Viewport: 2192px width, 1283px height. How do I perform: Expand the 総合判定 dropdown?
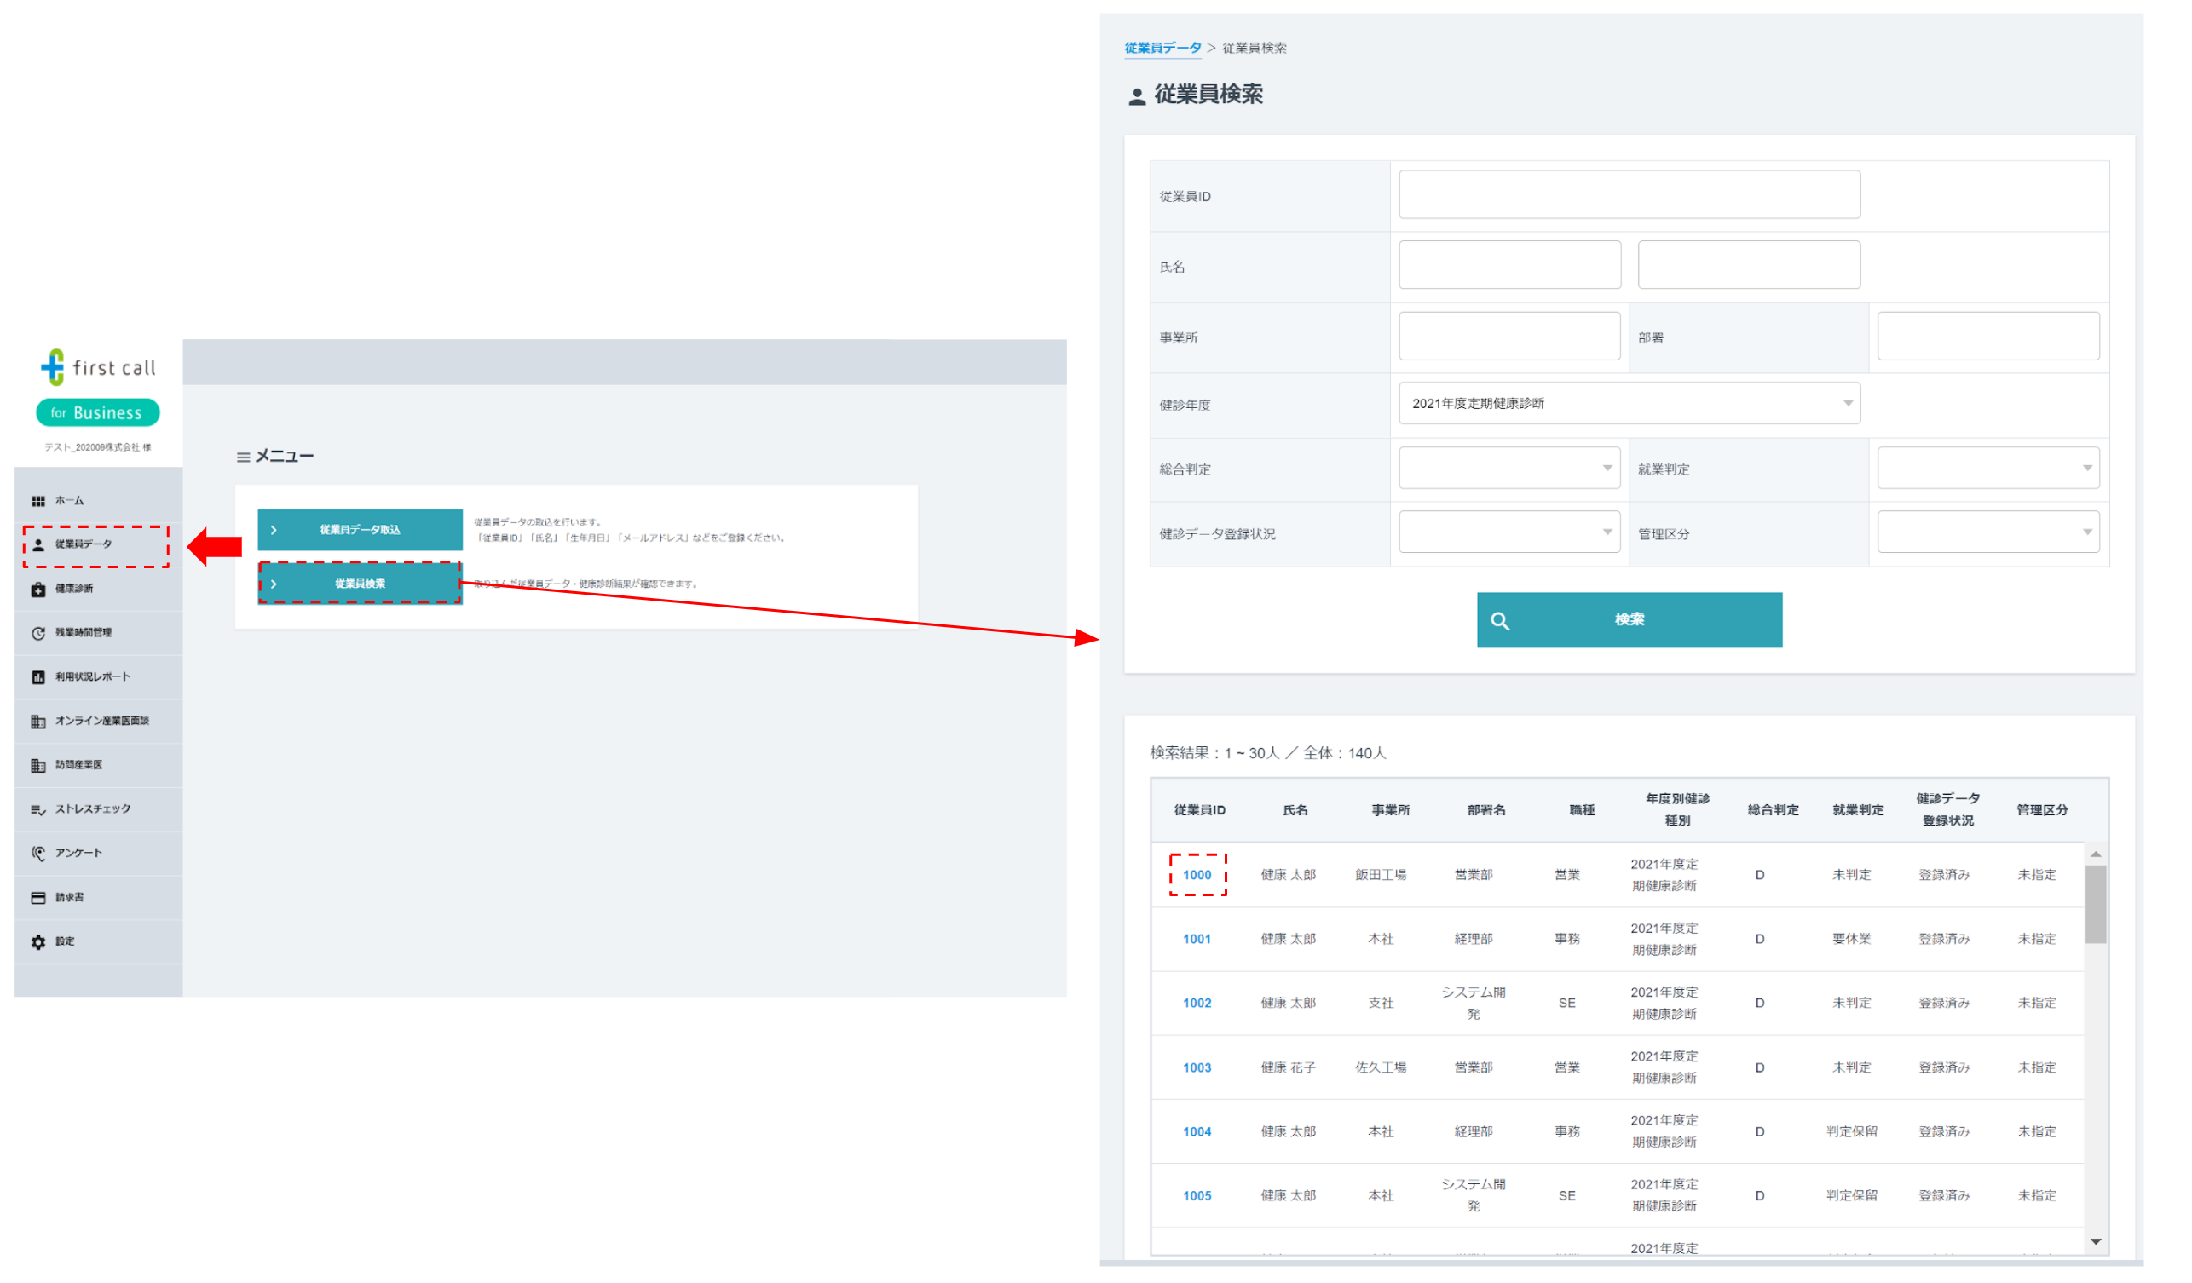pyautogui.click(x=1511, y=469)
